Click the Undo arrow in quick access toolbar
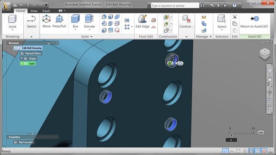The image size is (276, 155). click(x=34, y=5)
